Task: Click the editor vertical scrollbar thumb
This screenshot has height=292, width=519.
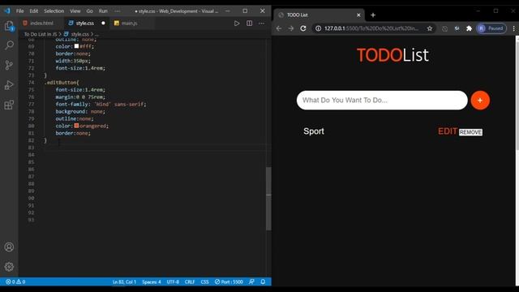Action: point(268,199)
